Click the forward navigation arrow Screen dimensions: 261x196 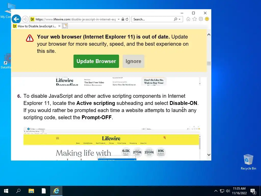click(x=25, y=19)
